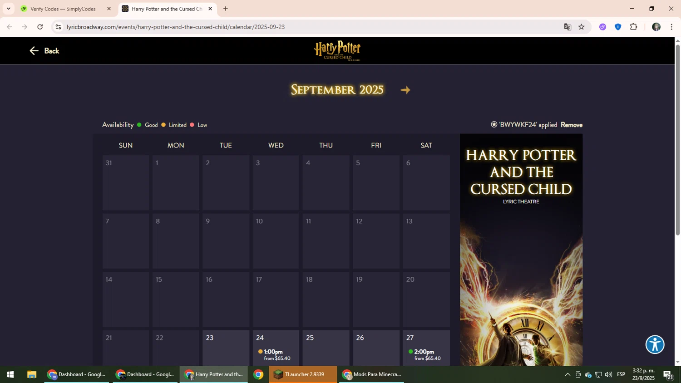Remove the applied BWYWKF24 code

pyautogui.click(x=571, y=125)
